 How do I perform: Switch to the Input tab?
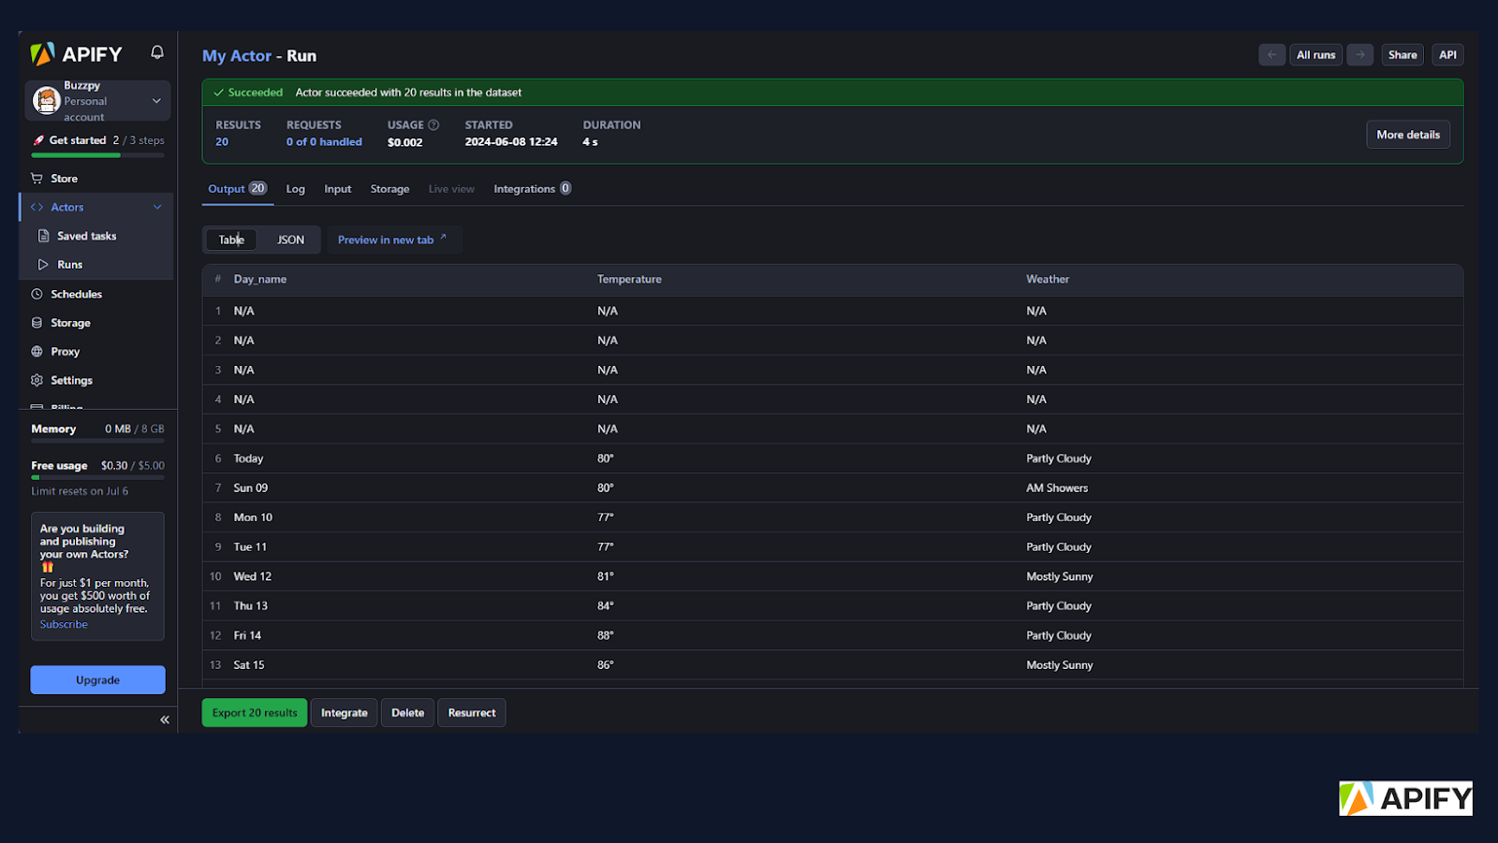click(x=338, y=189)
